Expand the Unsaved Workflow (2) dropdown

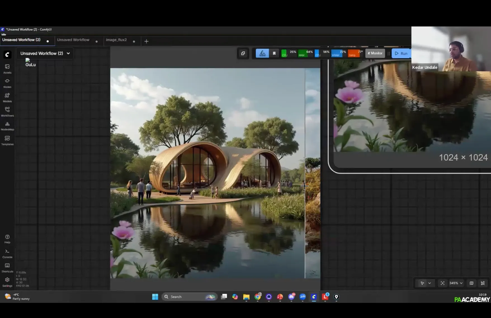click(x=68, y=53)
